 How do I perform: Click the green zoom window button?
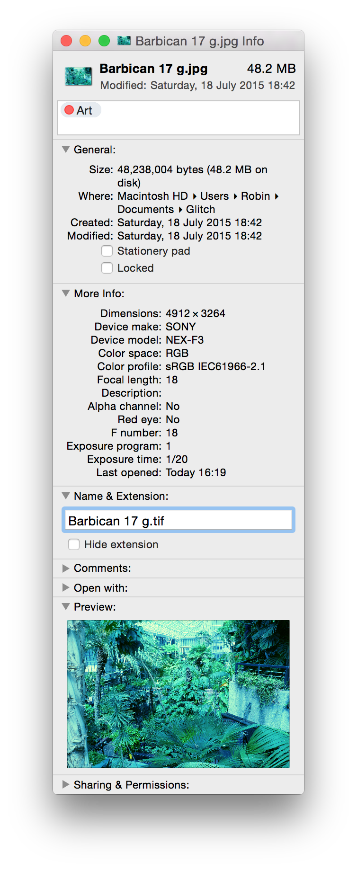click(x=104, y=41)
